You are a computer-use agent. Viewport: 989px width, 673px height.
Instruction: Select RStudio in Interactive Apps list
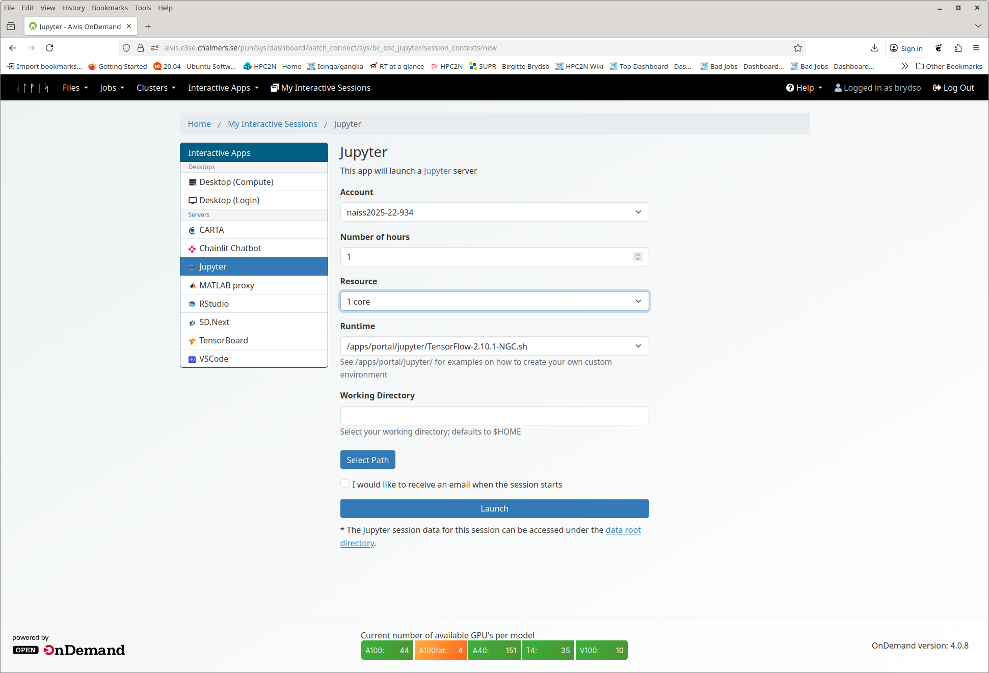coord(213,304)
